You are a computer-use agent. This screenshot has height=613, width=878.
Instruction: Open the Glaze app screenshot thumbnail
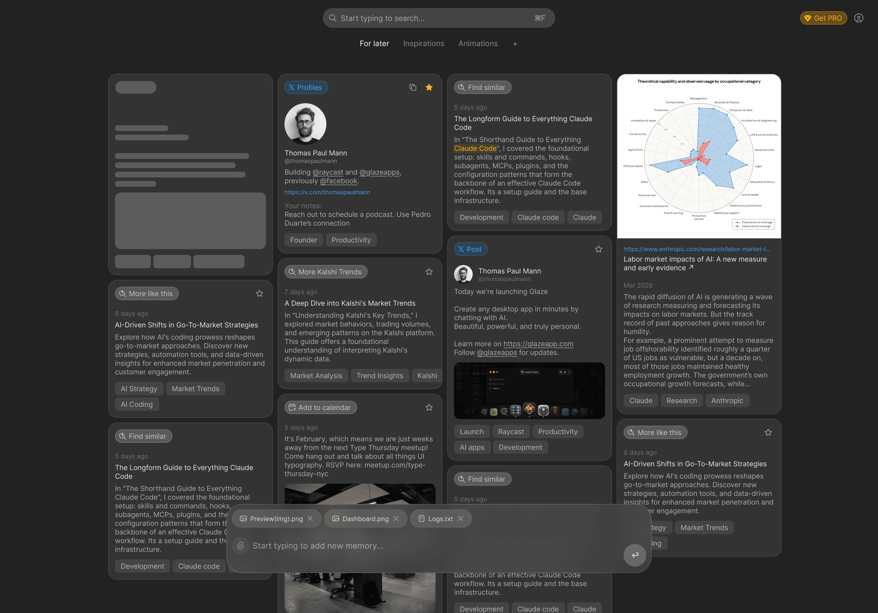(x=529, y=390)
